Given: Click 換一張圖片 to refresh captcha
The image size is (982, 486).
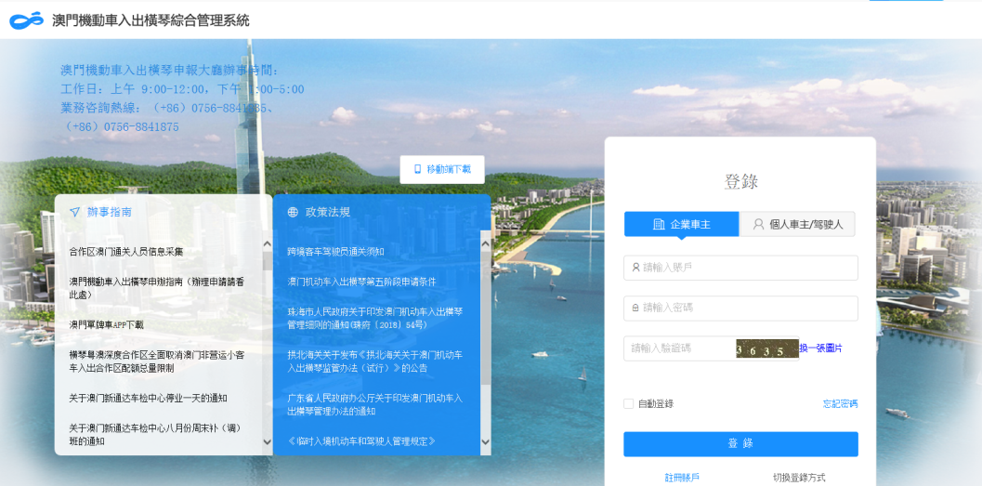Looking at the screenshot, I should (x=820, y=348).
